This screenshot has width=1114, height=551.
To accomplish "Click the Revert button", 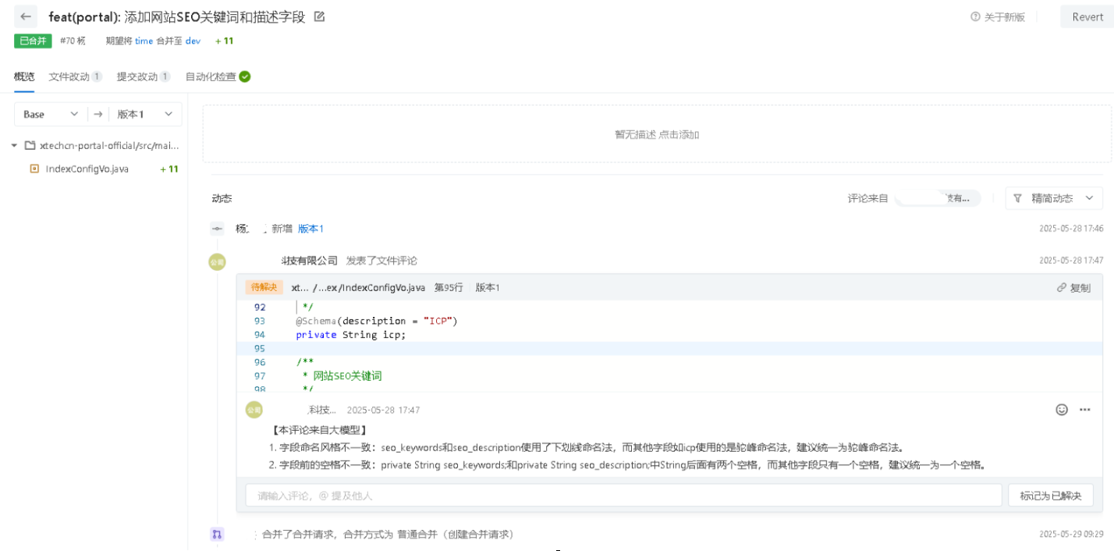I will point(1087,17).
